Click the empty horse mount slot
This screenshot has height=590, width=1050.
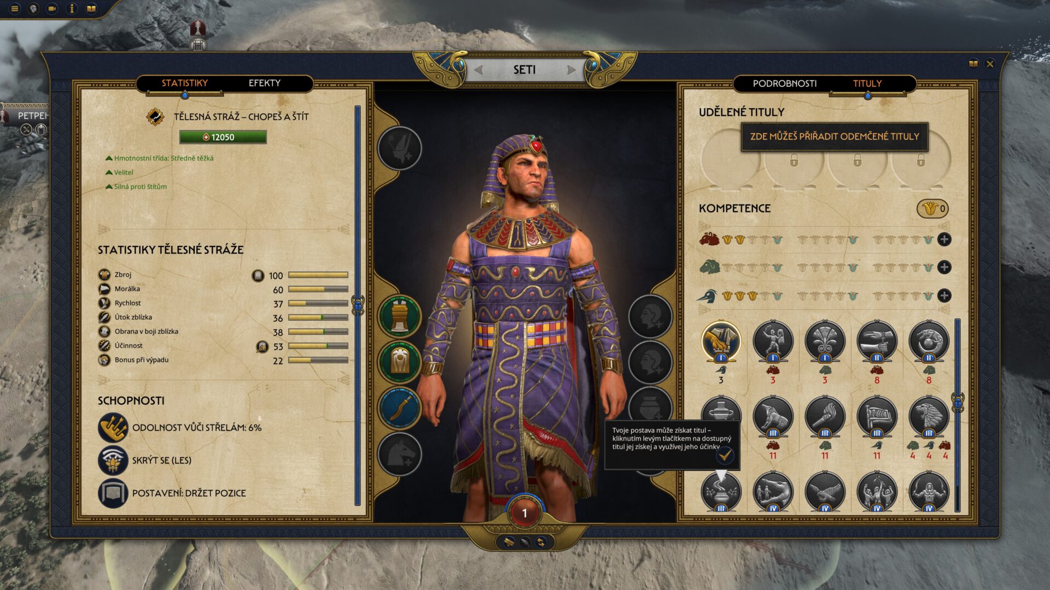tap(400, 453)
